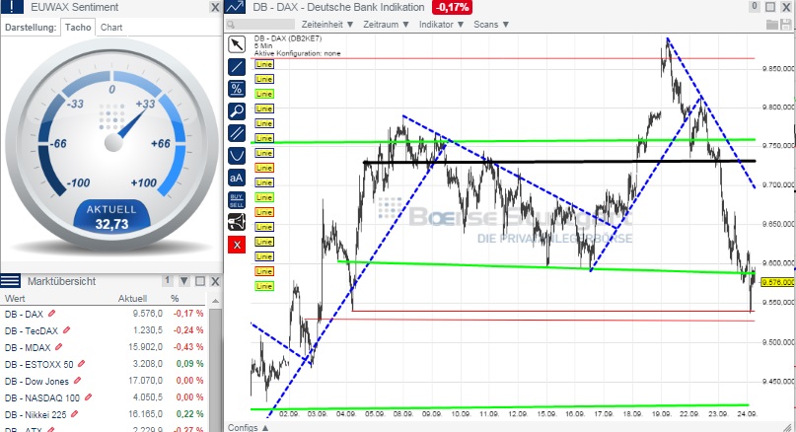Click the bottommost Linie label in chart

tap(264, 286)
